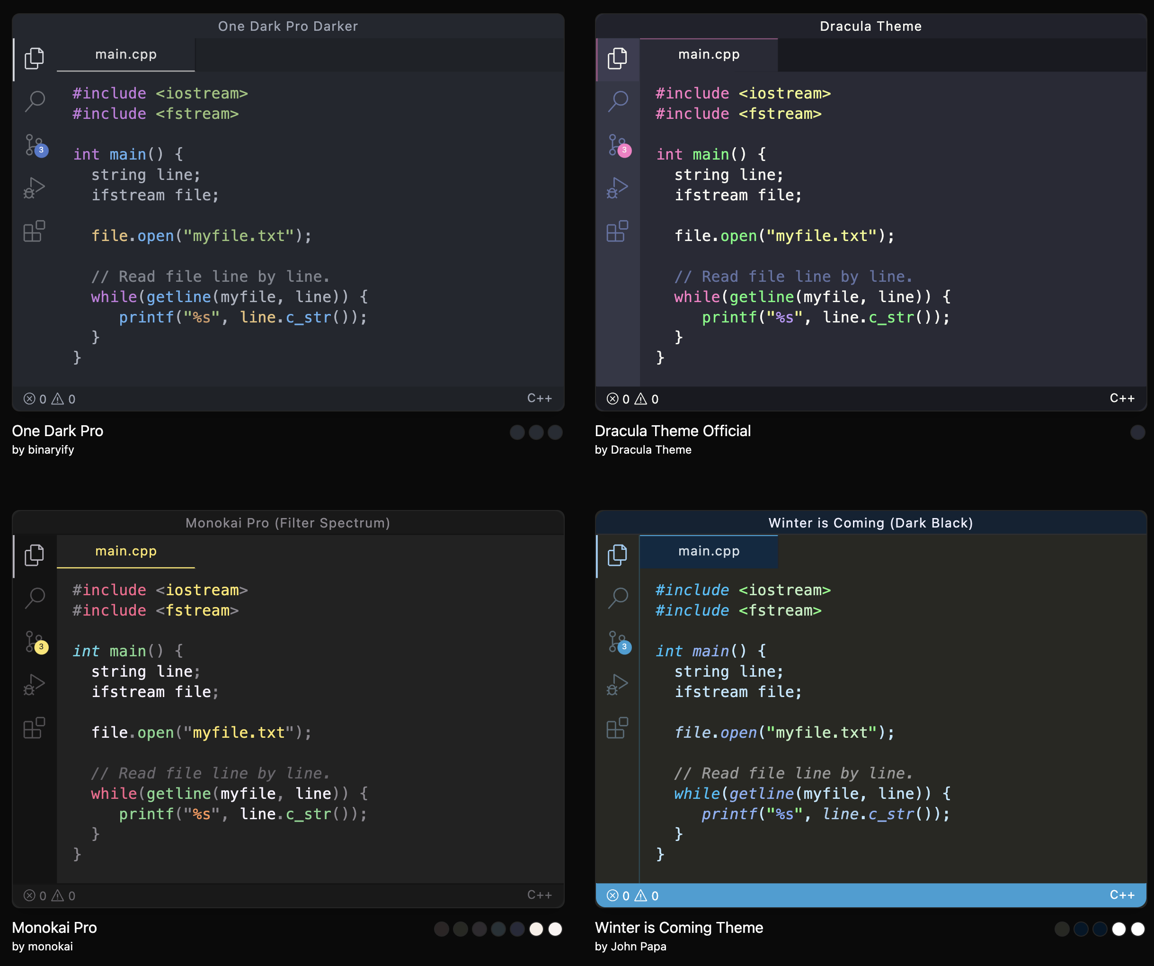This screenshot has height=966, width=1154.
Task: Select last variant dot of One Dark Pro
Action: (x=555, y=432)
